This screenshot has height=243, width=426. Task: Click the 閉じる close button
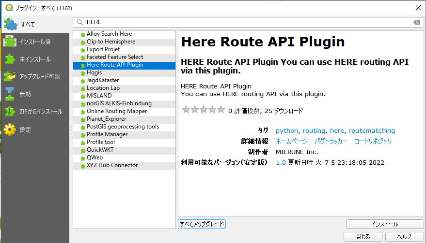[363, 237]
